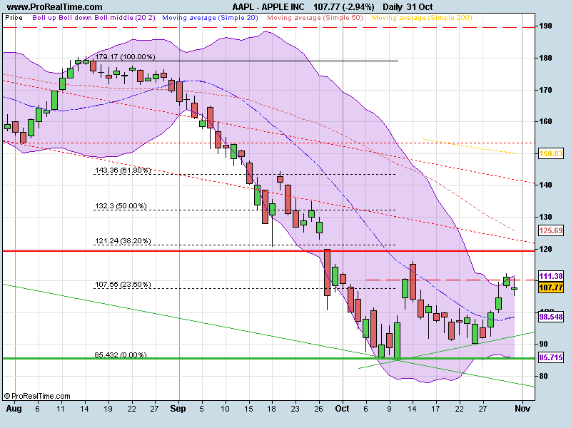The width and height of the screenshot is (571, 428).
Task: Click the 140 price axis label
Action: click(545, 185)
